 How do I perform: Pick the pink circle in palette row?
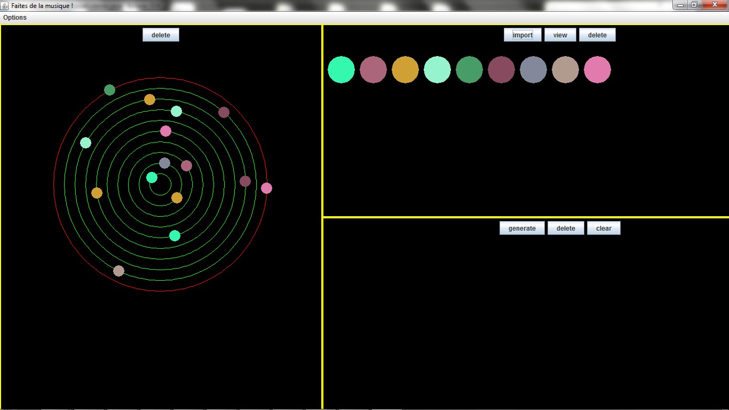[x=597, y=70]
